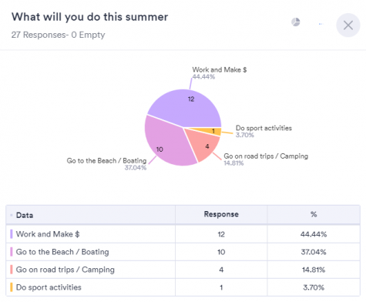Screen dimensions: 366x302
Task: Select the pink Go to the Beach slice
Action: coord(164,144)
